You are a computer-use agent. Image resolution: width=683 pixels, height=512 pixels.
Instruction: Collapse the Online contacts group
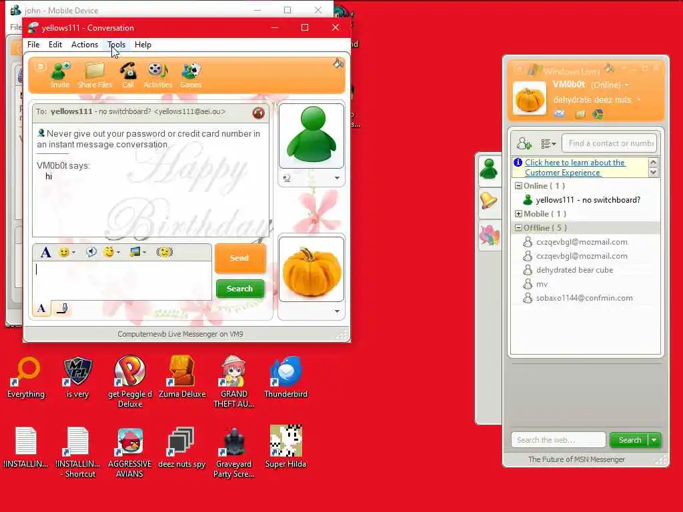[518, 186]
